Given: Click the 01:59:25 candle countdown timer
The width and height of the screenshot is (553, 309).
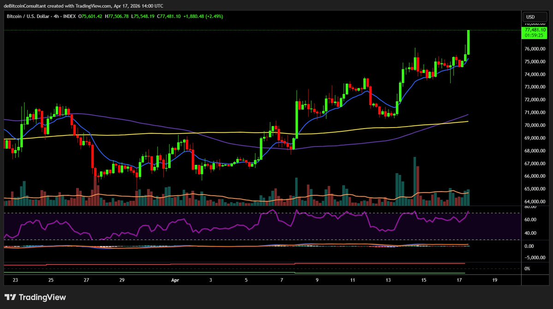Looking at the screenshot, I should [534, 35].
